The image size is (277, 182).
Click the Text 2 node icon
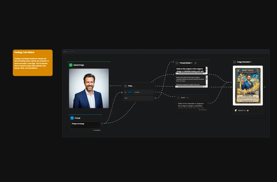tap(178, 98)
